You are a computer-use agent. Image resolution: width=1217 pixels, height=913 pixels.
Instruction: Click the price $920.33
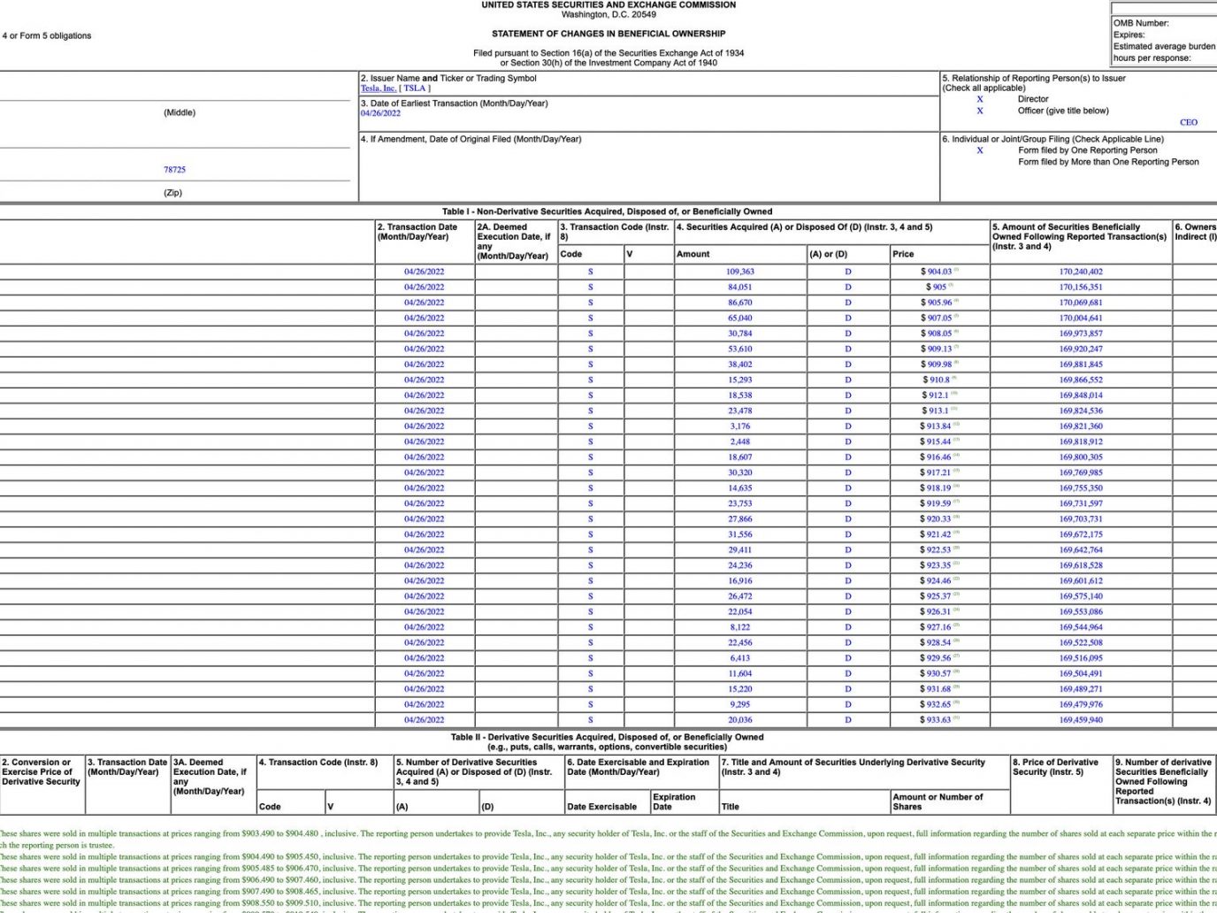pos(936,519)
